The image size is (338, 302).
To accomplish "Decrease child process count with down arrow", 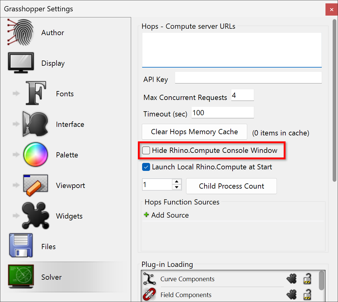I will [x=177, y=187].
